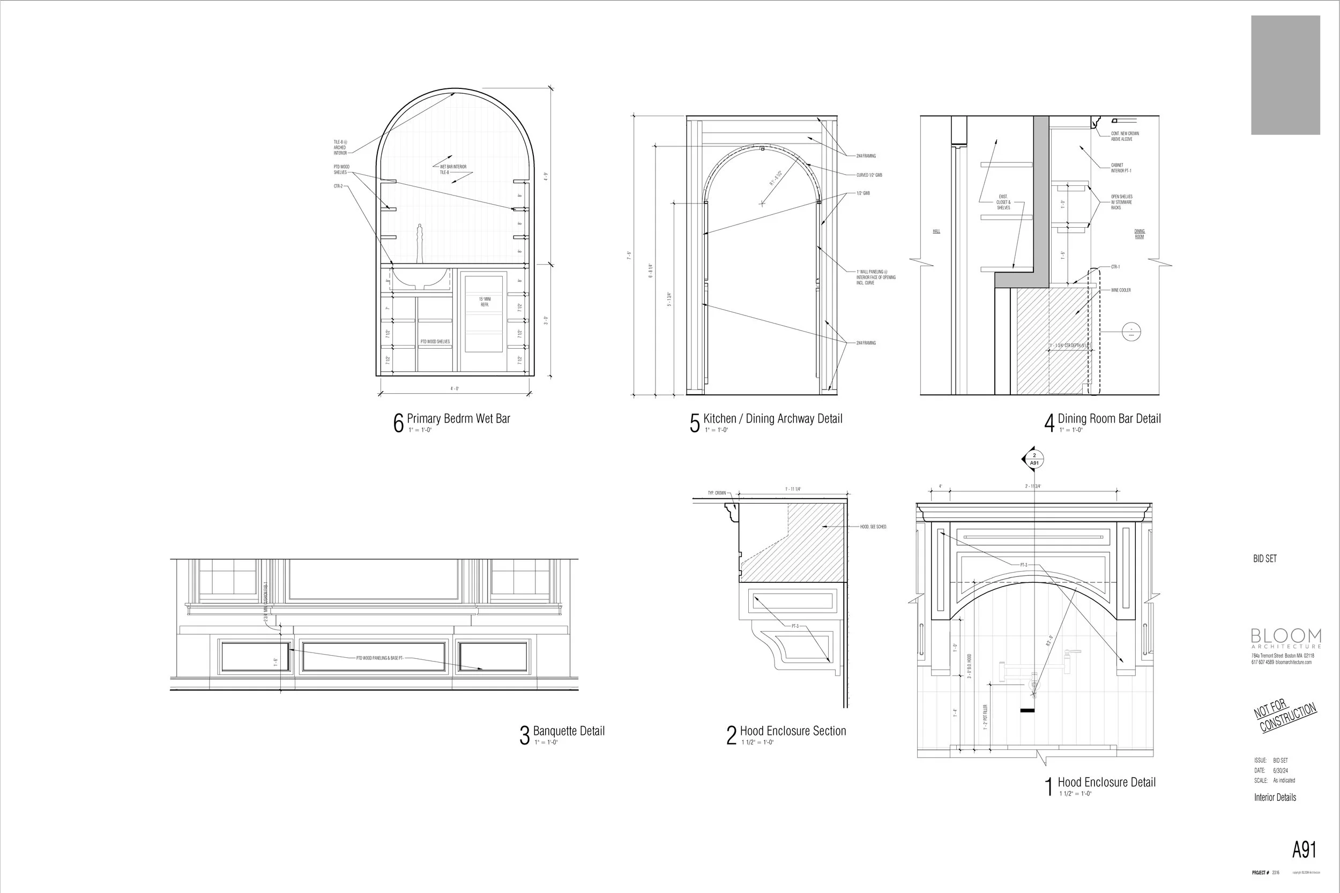Screen dimensions: 1340x893
Task: Click the 'R2' - 0"' radius dimension
Action: click(x=1049, y=641)
